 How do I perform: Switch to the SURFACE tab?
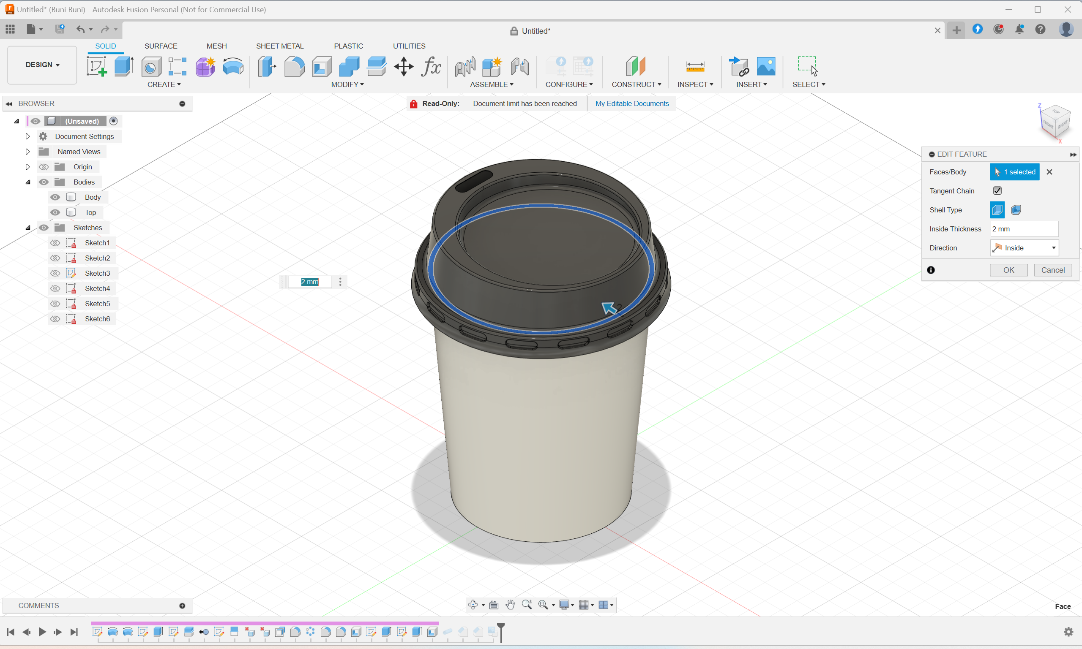(x=161, y=46)
